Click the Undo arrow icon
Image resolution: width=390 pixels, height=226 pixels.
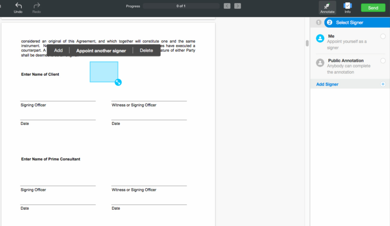[18, 6]
